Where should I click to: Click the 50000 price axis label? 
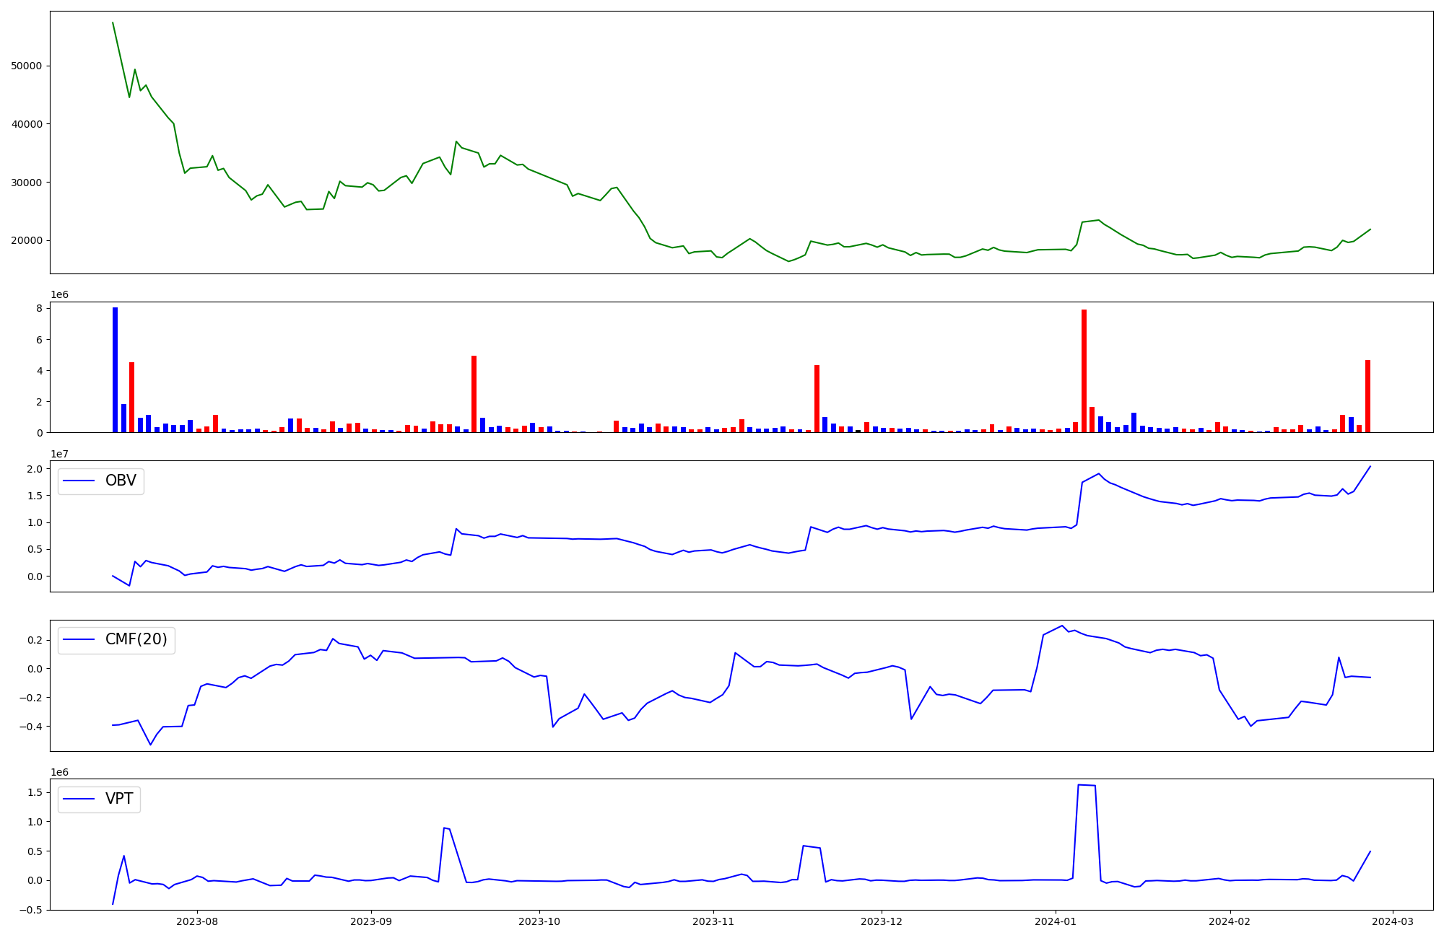click(26, 66)
